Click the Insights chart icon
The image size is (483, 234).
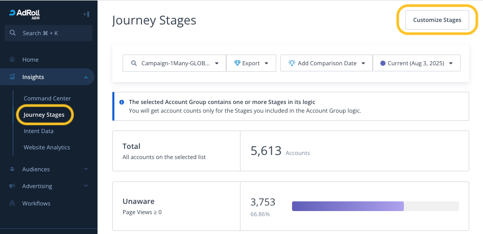pyautogui.click(x=12, y=77)
